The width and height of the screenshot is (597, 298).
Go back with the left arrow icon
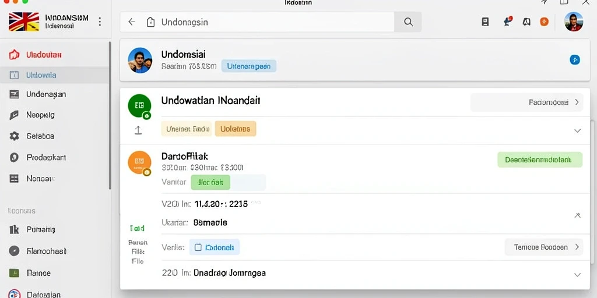[x=132, y=22]
